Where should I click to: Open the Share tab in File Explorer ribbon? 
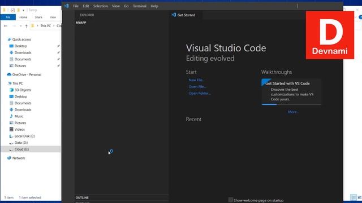coord(38,17)
